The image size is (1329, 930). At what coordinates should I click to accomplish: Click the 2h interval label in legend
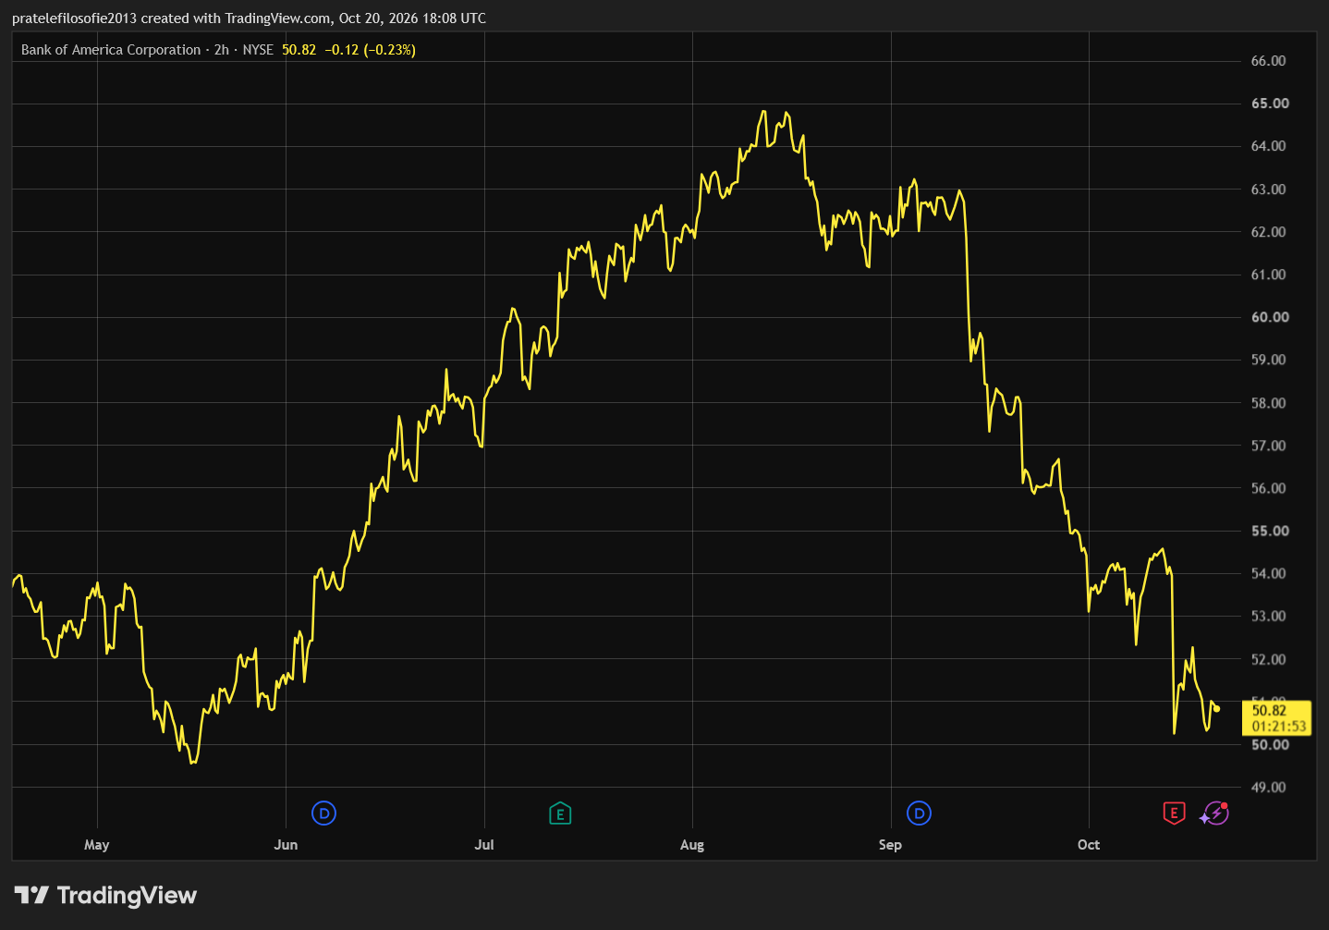pos(222,50)
